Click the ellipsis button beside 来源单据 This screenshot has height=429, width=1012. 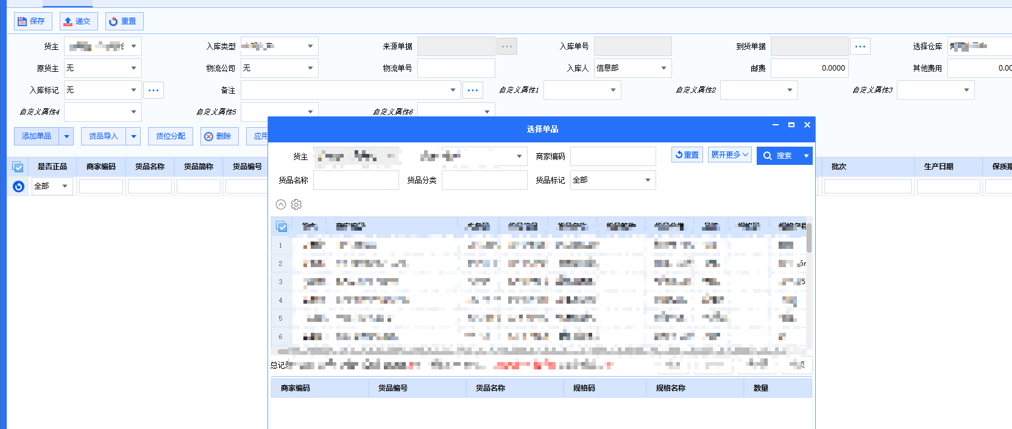point(507,46)
